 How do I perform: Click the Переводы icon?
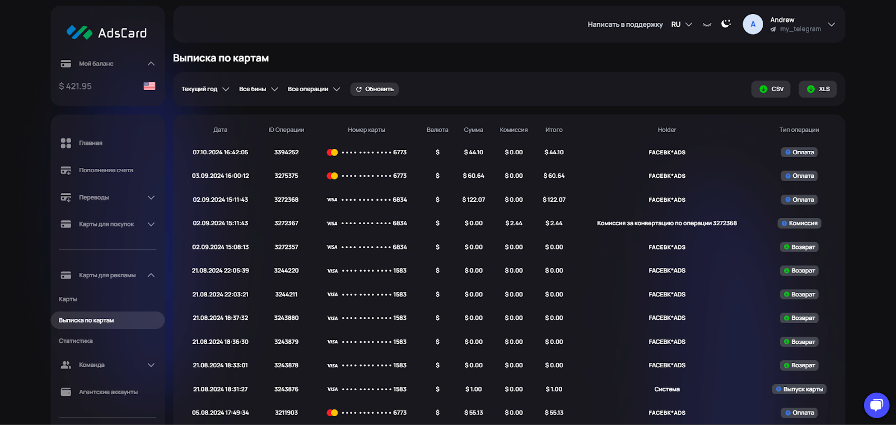pyautogui.click(x=66, y=197)
